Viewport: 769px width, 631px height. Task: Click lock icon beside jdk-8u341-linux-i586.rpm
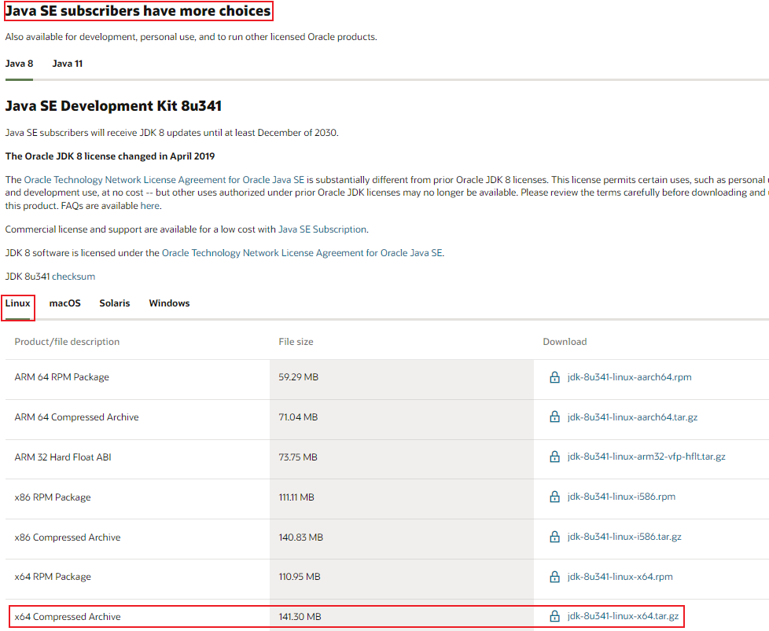[554, 497]
